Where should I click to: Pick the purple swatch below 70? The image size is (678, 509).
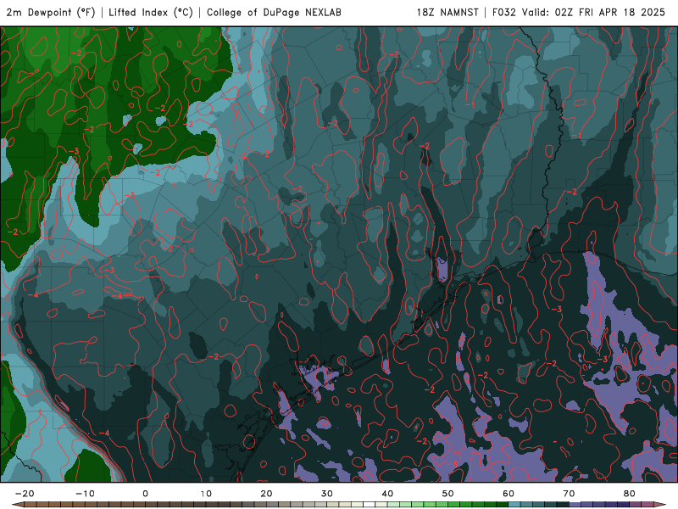point(575,505)
